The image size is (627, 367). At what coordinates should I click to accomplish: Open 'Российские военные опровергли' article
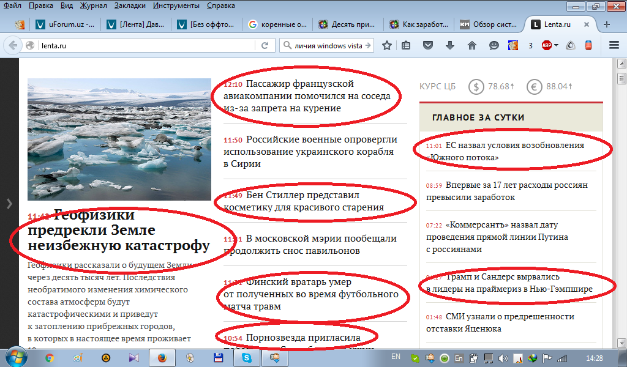(x=310, y=151)
